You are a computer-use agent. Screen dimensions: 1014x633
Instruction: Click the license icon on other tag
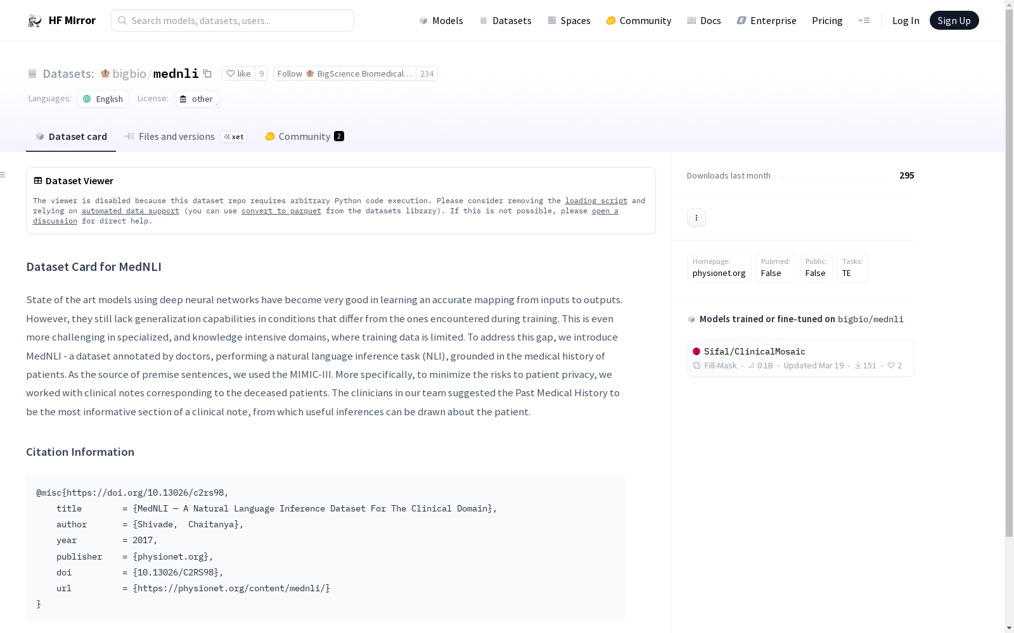(183, 99)
